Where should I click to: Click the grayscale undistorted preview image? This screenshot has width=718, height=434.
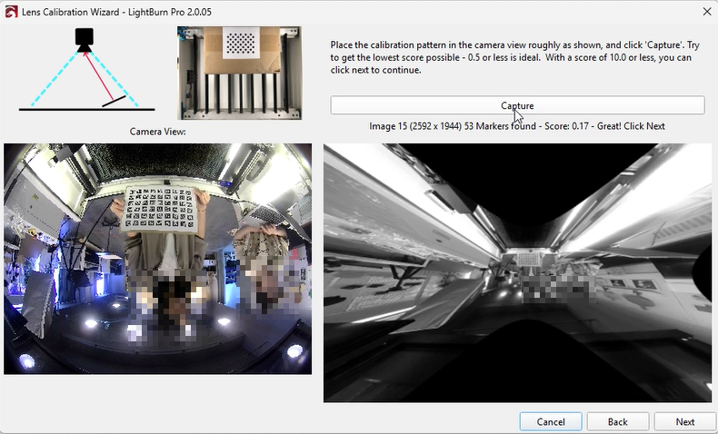(x=517, y=272)
